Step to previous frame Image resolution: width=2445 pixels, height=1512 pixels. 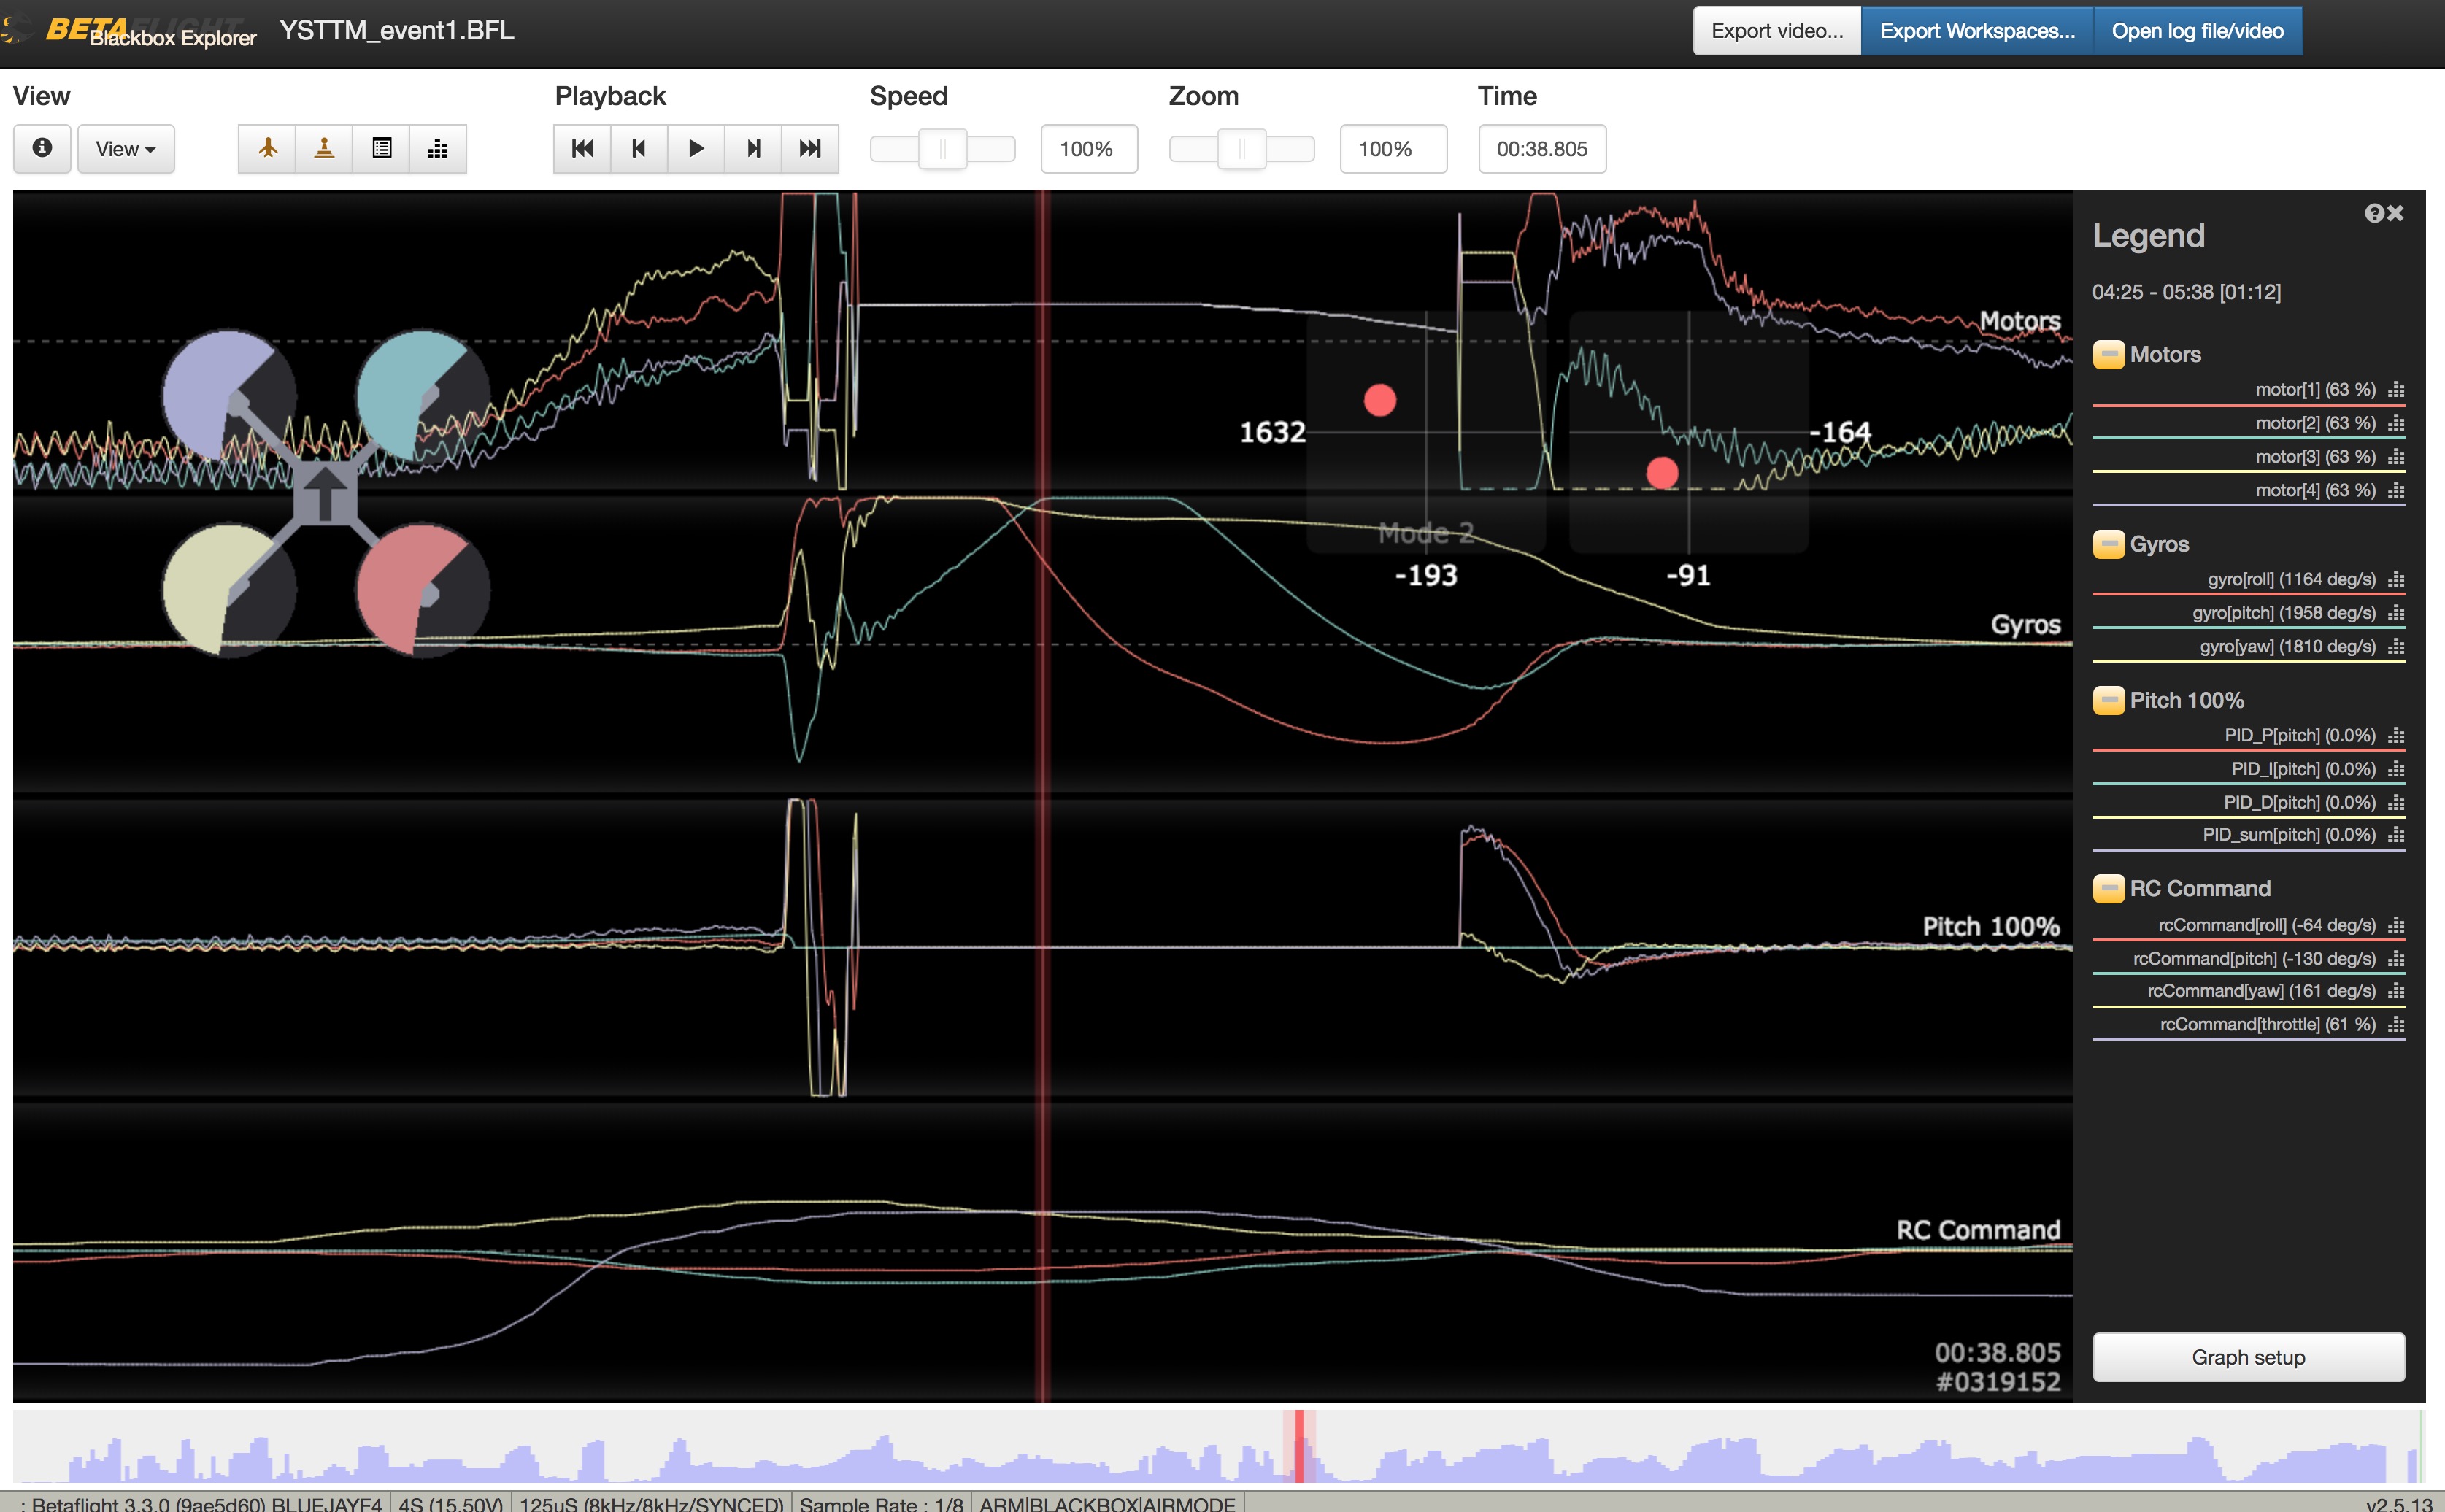pyautogui.click(x=639, y=148)
